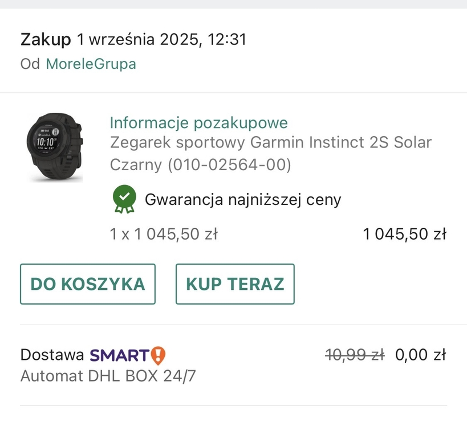The width and height of the screenshot is (467, 427).
Task: Click the Od seller label
Action: tap(30, 64)
